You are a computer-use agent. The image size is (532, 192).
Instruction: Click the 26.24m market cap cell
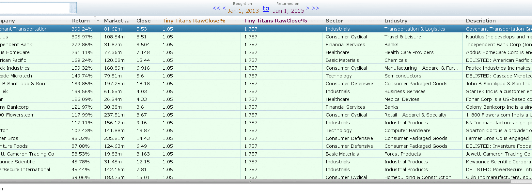117,99
